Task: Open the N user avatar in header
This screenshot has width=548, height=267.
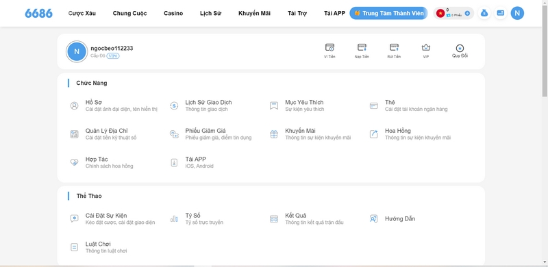Action: (517, 13)
